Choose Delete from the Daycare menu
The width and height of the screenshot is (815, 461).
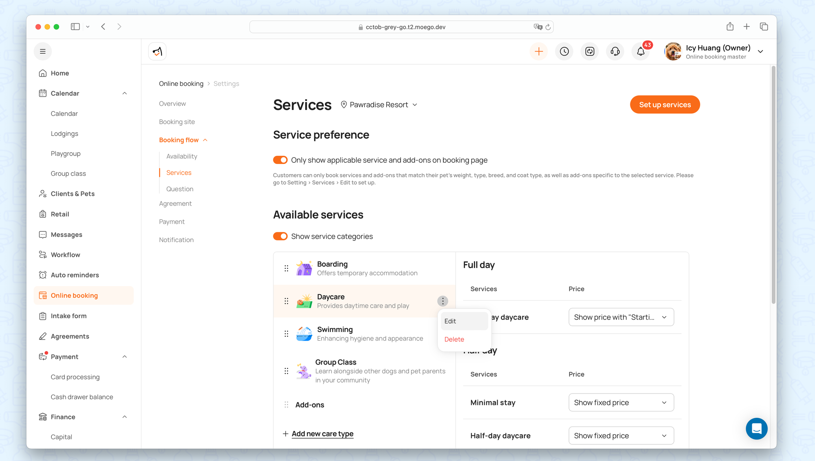(454, 339)
